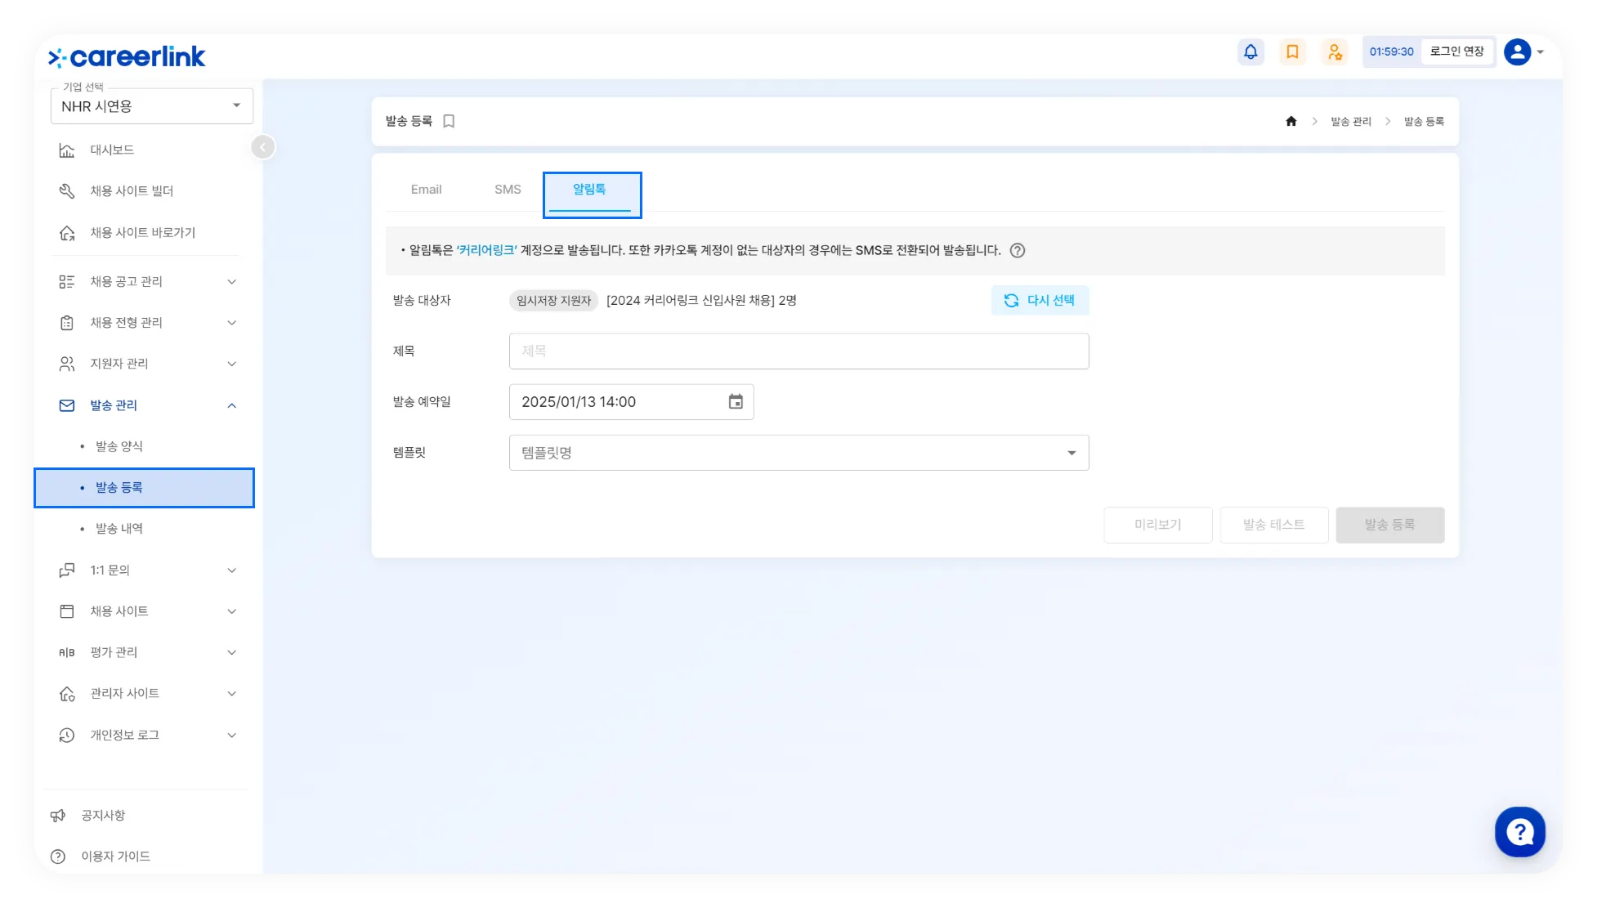Open the bookmarks icon in header
The height and width of the screenshot is (908, 1597).
pyautogui.click(x=1292, y=51)
